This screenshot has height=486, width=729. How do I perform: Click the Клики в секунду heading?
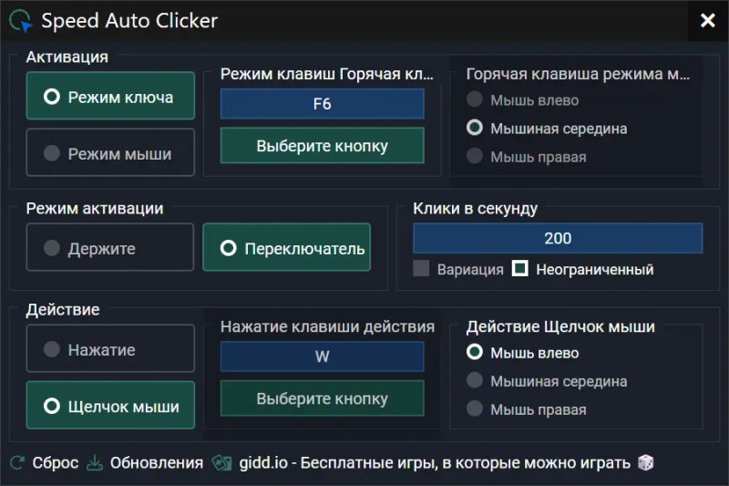(x=475, y=209)
